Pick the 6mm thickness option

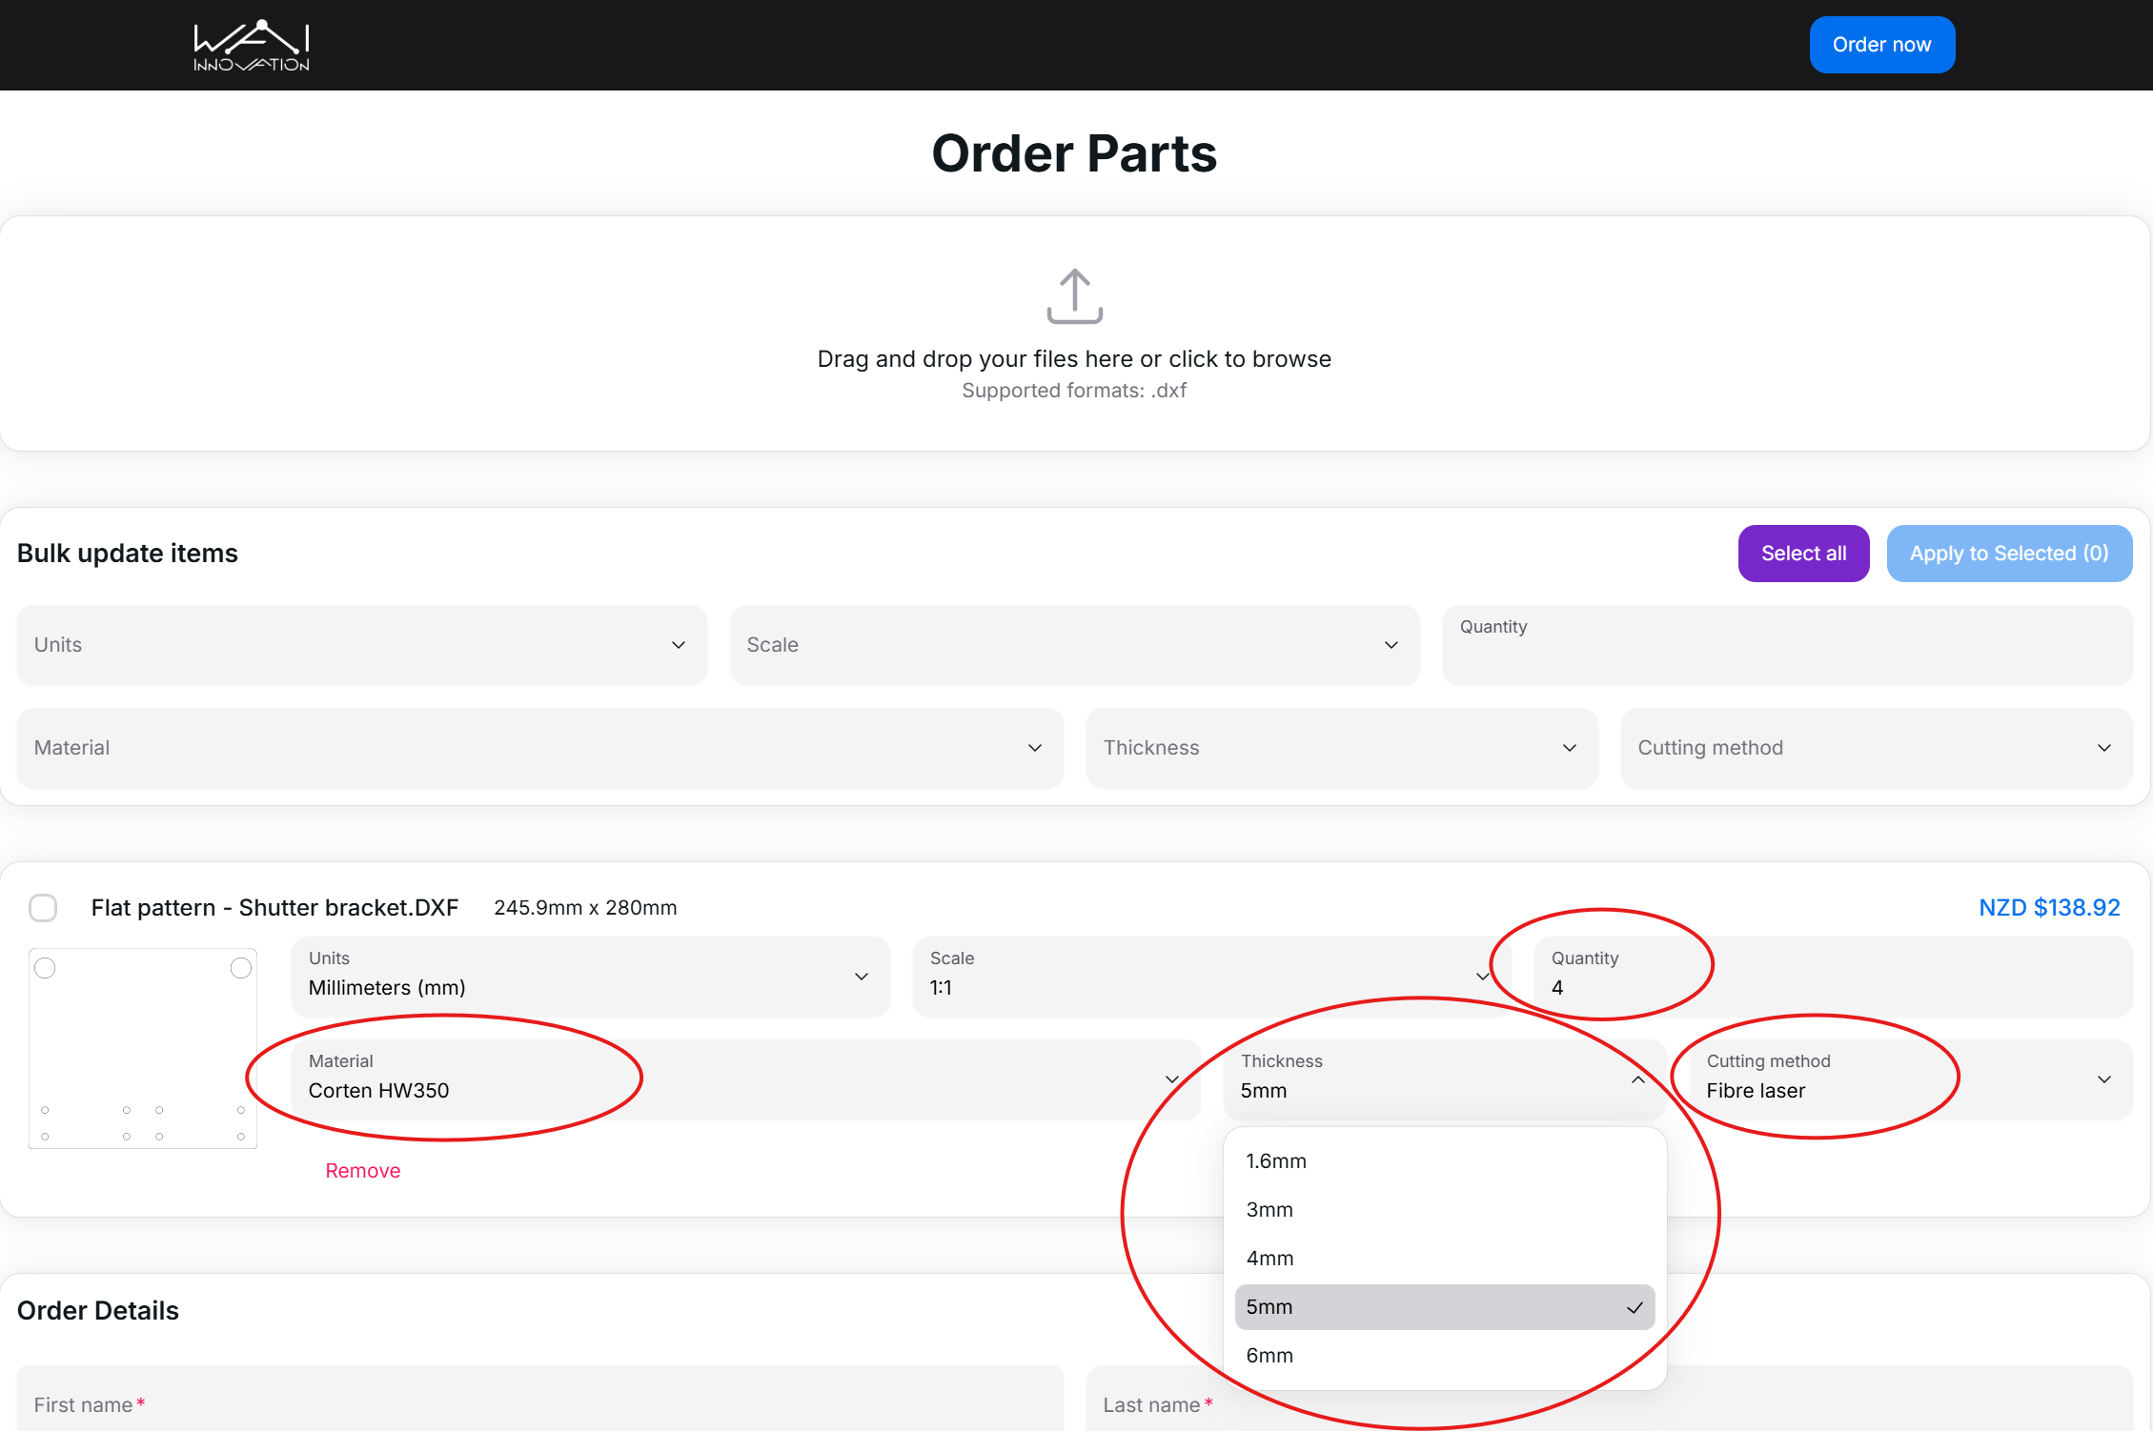pos(1269,1356)
